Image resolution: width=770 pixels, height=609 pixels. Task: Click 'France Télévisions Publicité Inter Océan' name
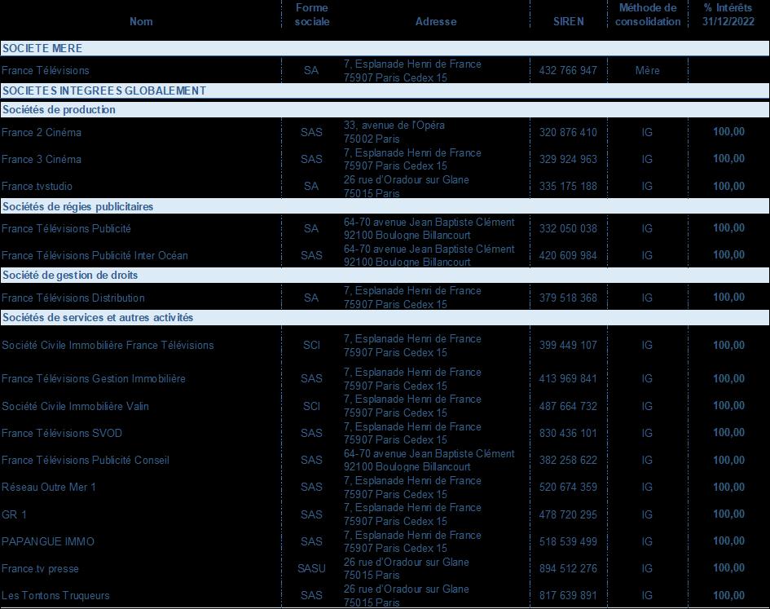pyautogui.click(x=95, y=256)
